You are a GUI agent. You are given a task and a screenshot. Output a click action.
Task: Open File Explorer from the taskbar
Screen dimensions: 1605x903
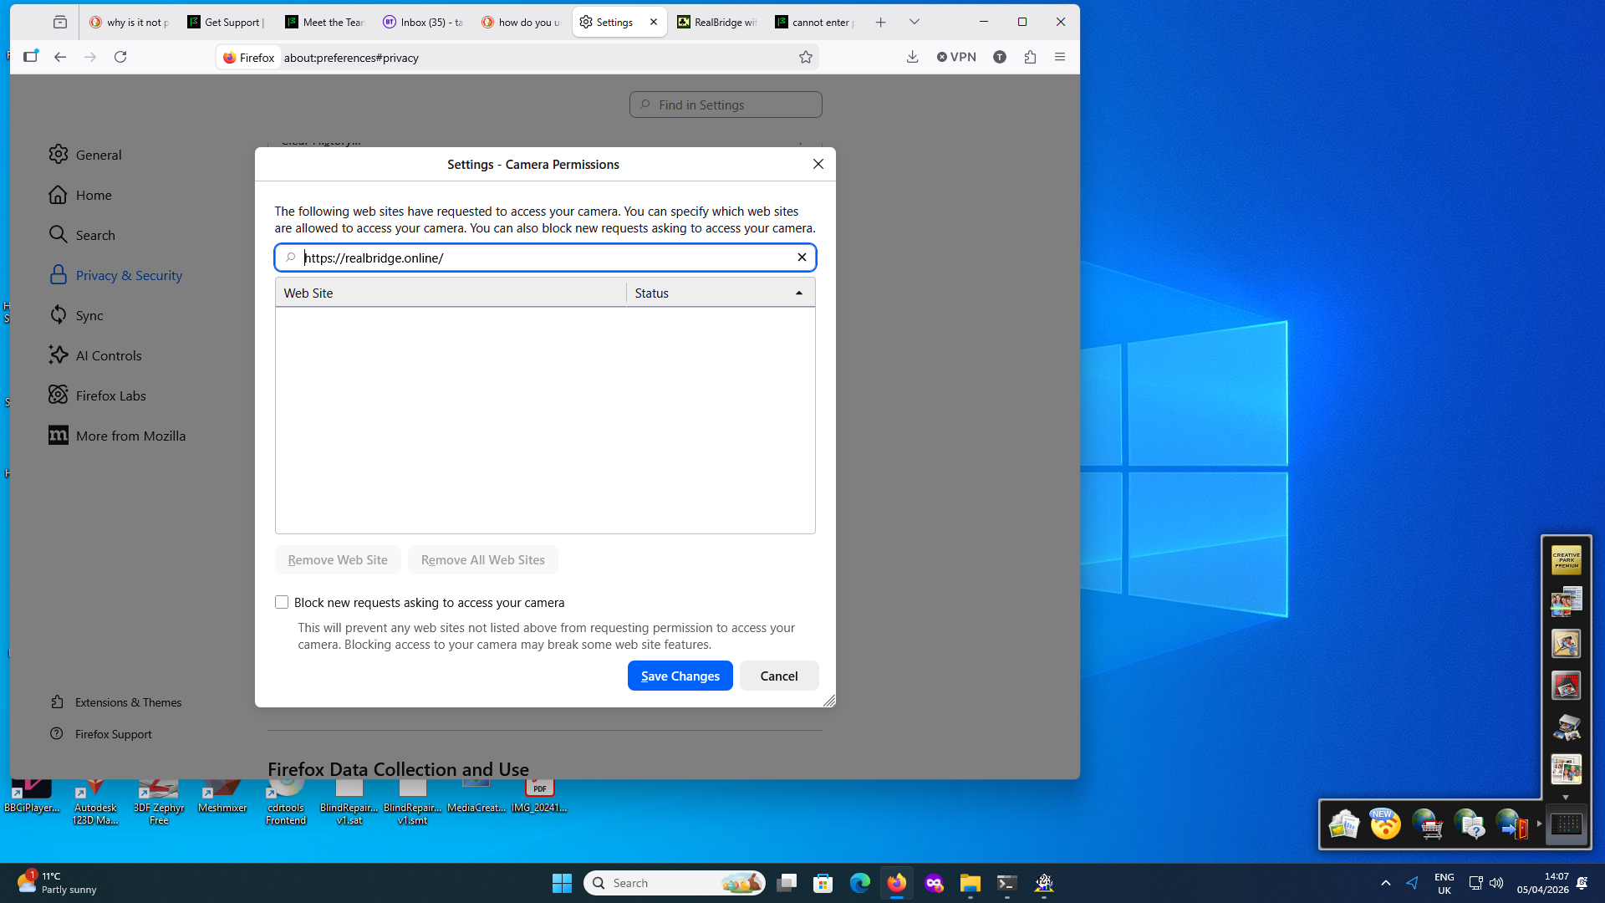click(970, 883)
